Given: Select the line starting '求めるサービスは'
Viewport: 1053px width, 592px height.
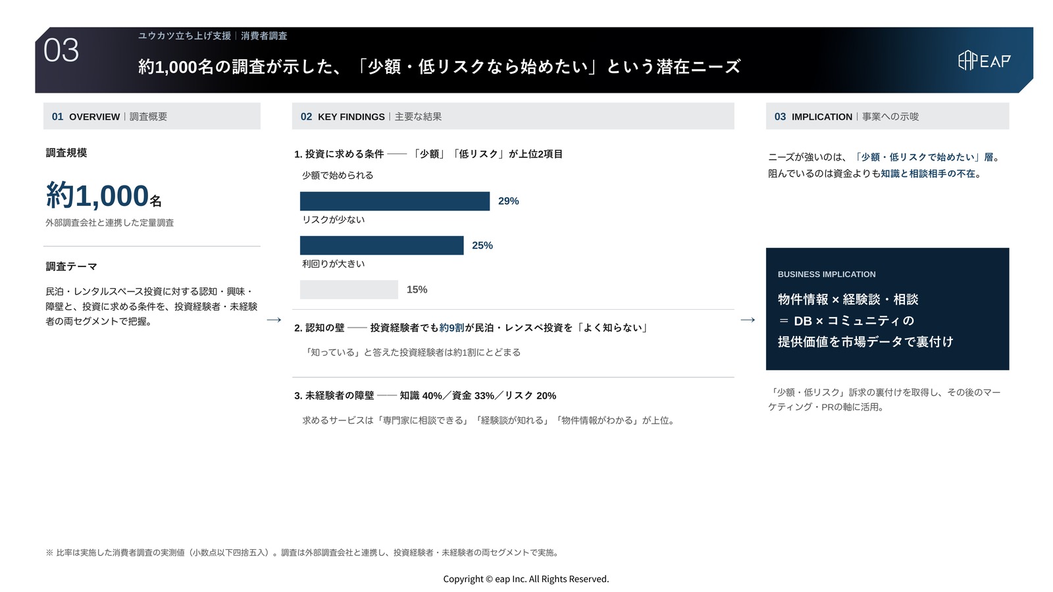Looking at the screenshot, I should [x=490, y=420].
